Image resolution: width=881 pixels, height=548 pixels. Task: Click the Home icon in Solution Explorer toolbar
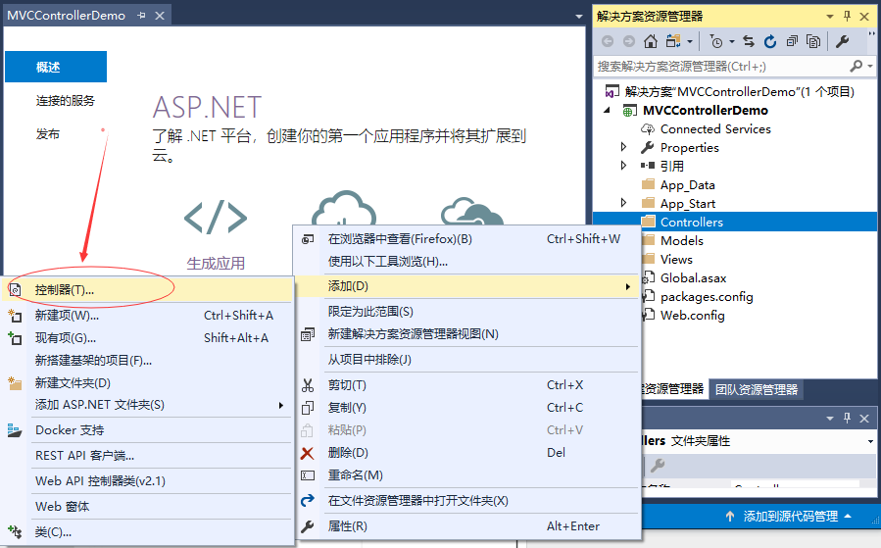coord(651,41)
